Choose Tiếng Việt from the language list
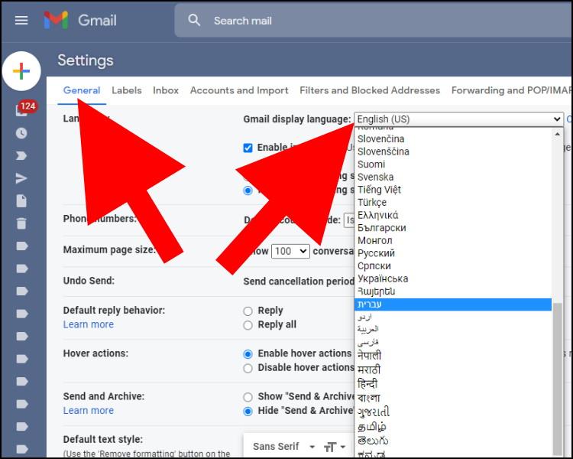This screenshot has height=459, width=573. [x=453, y=190]
